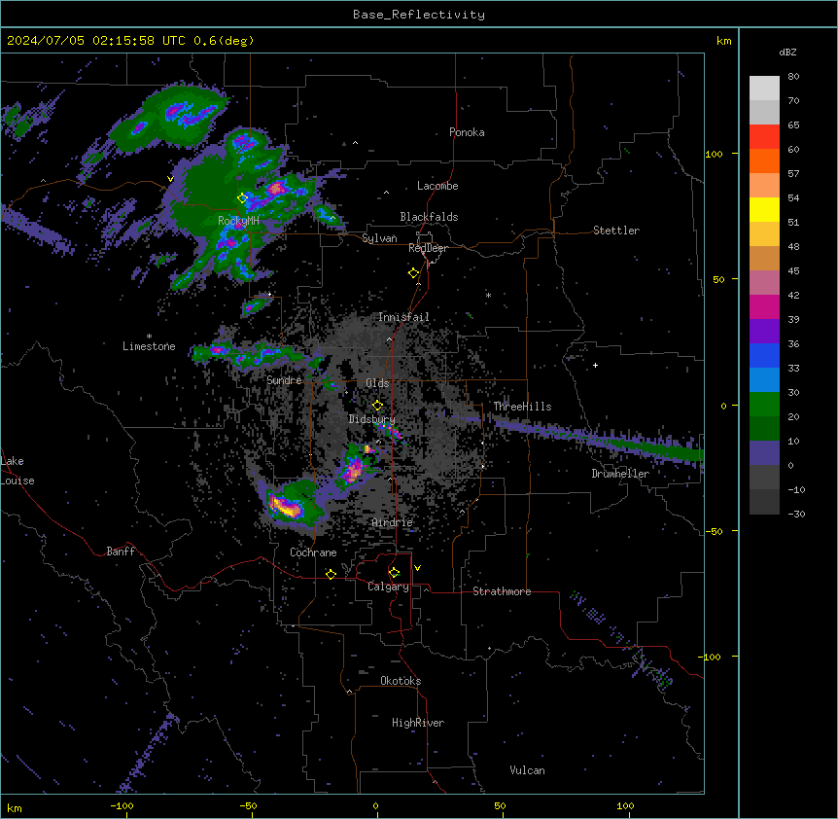838x819 pixels.
Task: Click the magenta 39-42 dBZ legend swatch
Action: click(x=764, y=306)
